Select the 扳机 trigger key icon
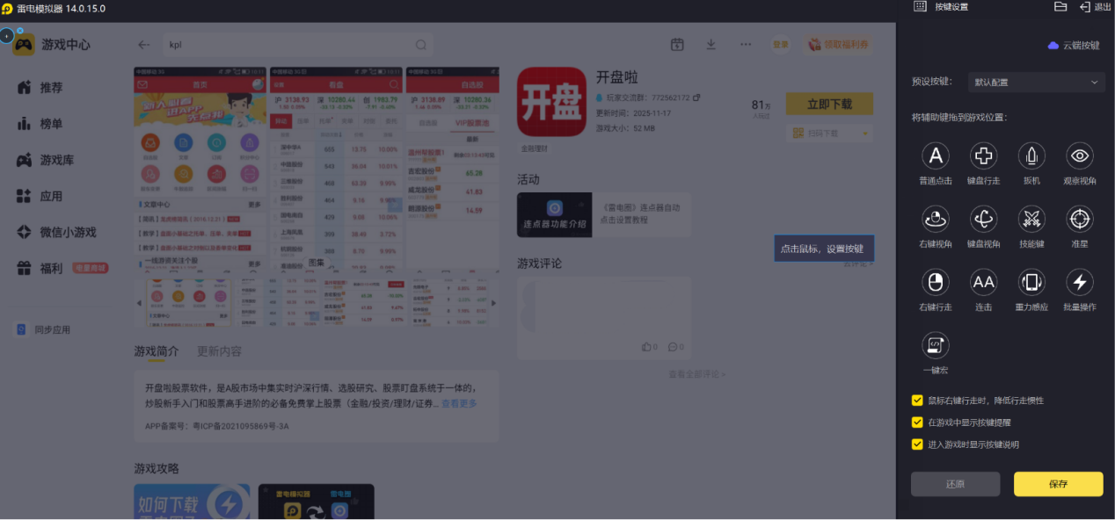This screenshot has width=1115, height=520. click(x=1031, y=156)
